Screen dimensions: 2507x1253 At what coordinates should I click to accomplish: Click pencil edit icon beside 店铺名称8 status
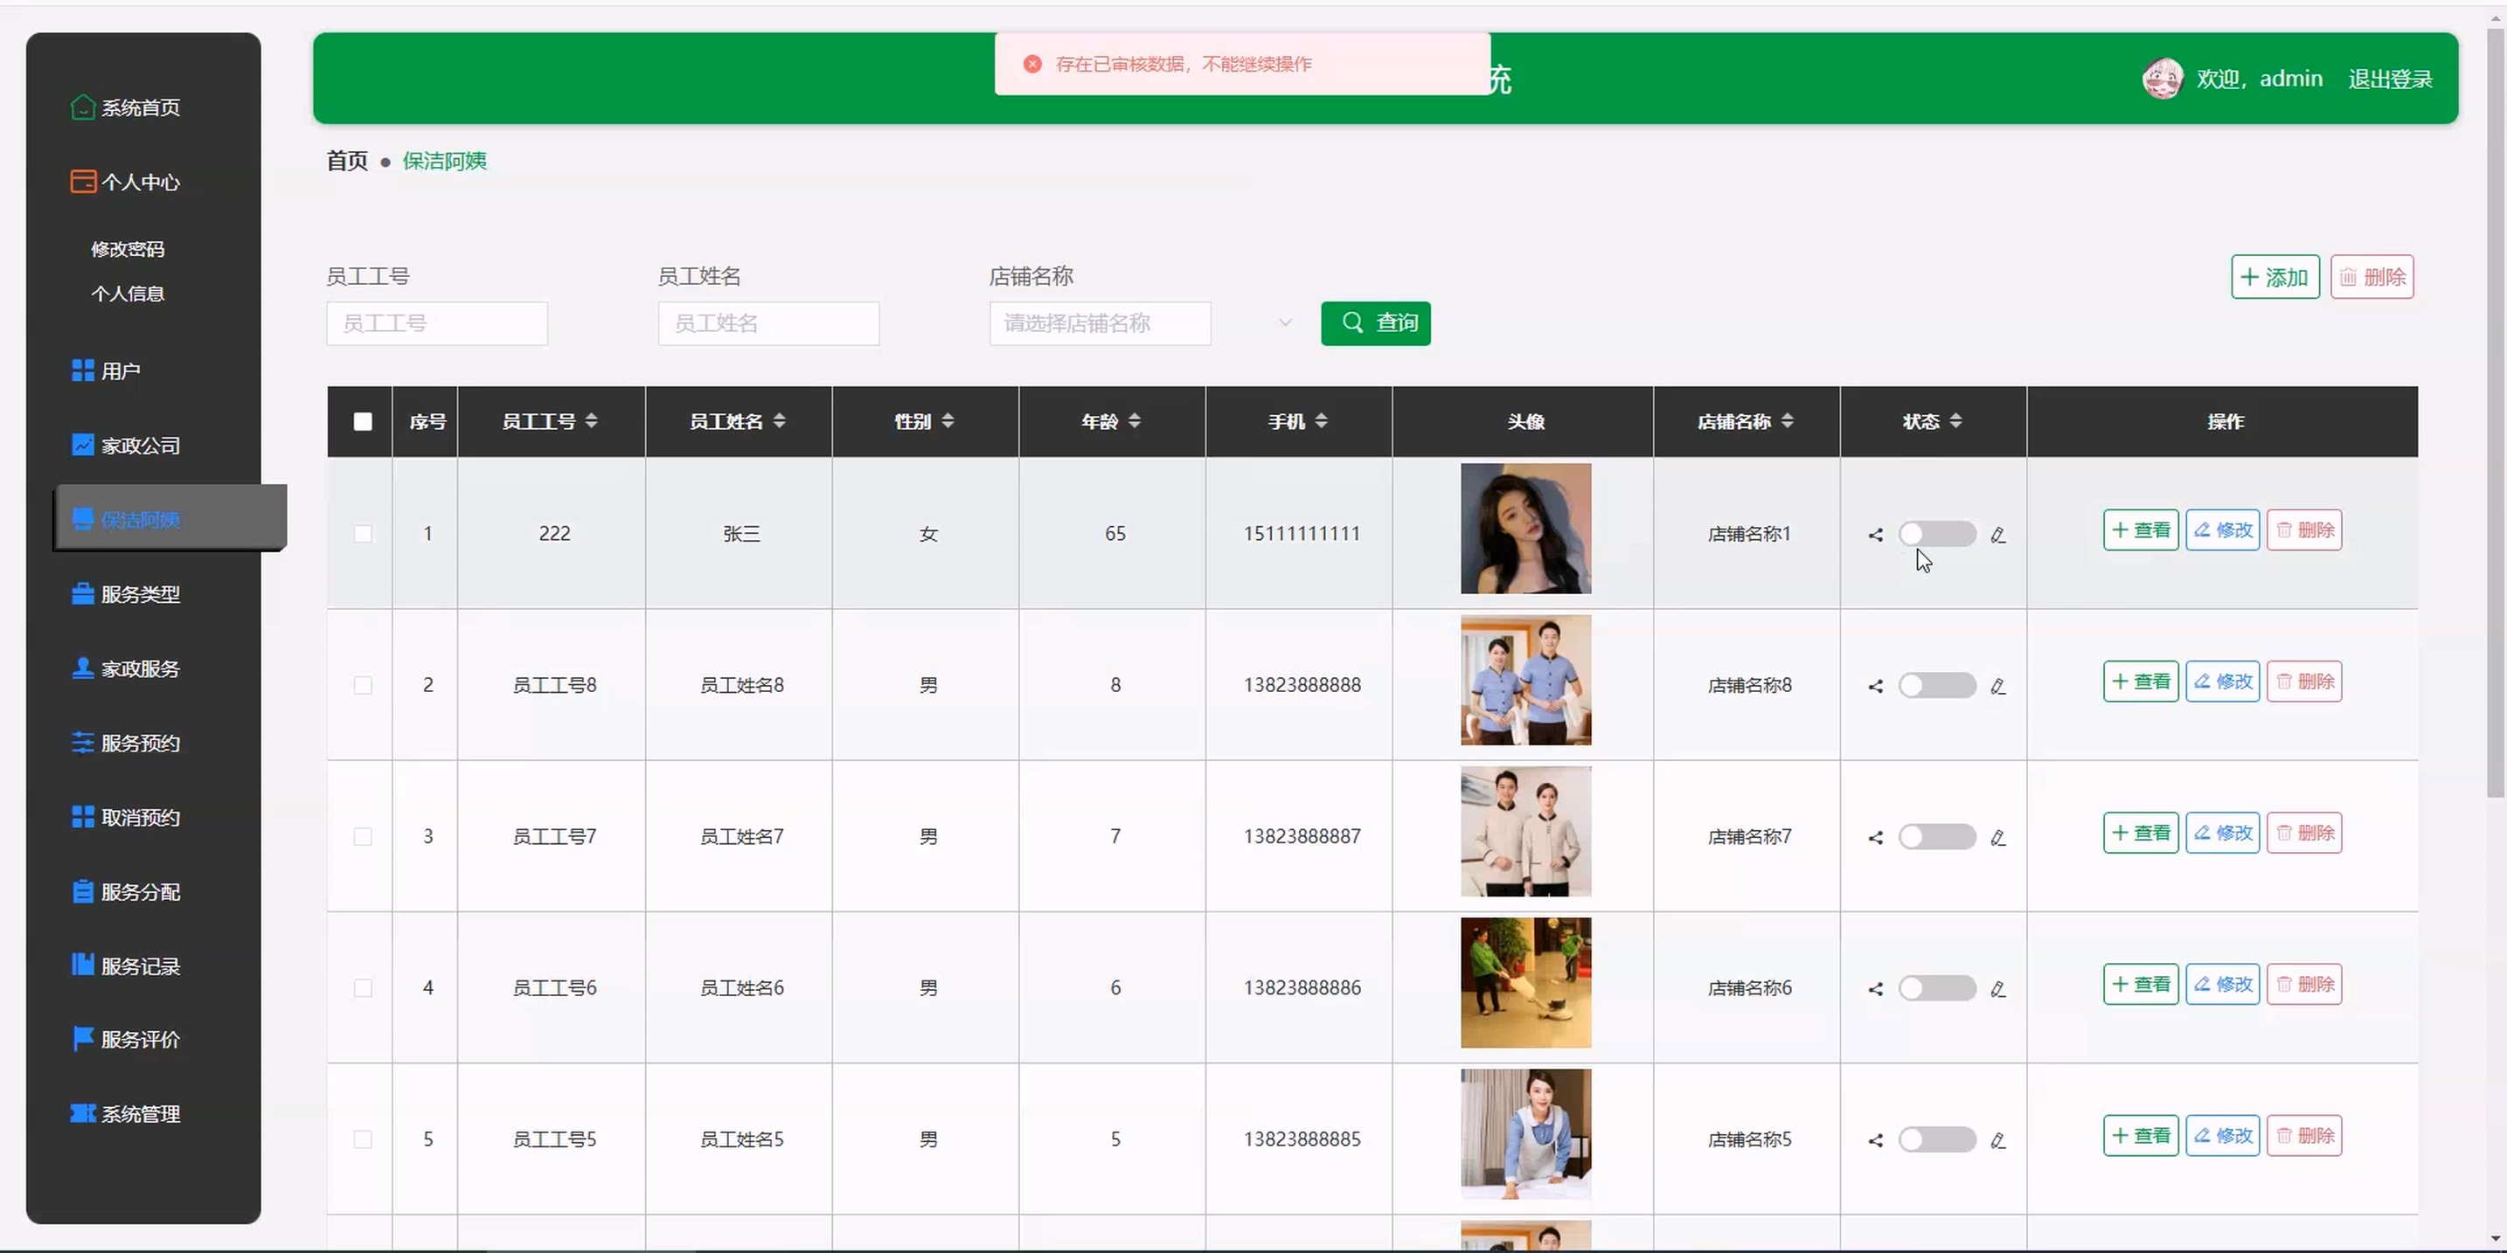coord(1998,686)
